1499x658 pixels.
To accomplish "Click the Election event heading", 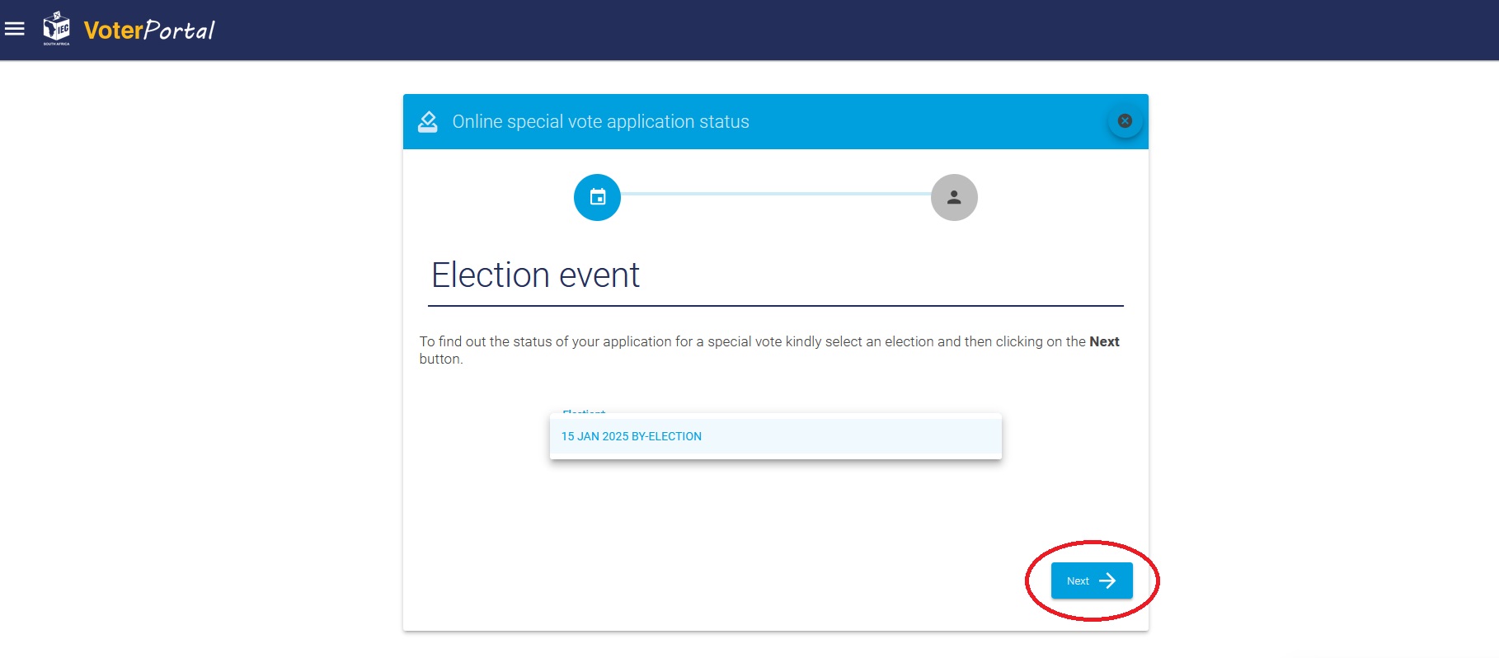I will tap(535, 275).
